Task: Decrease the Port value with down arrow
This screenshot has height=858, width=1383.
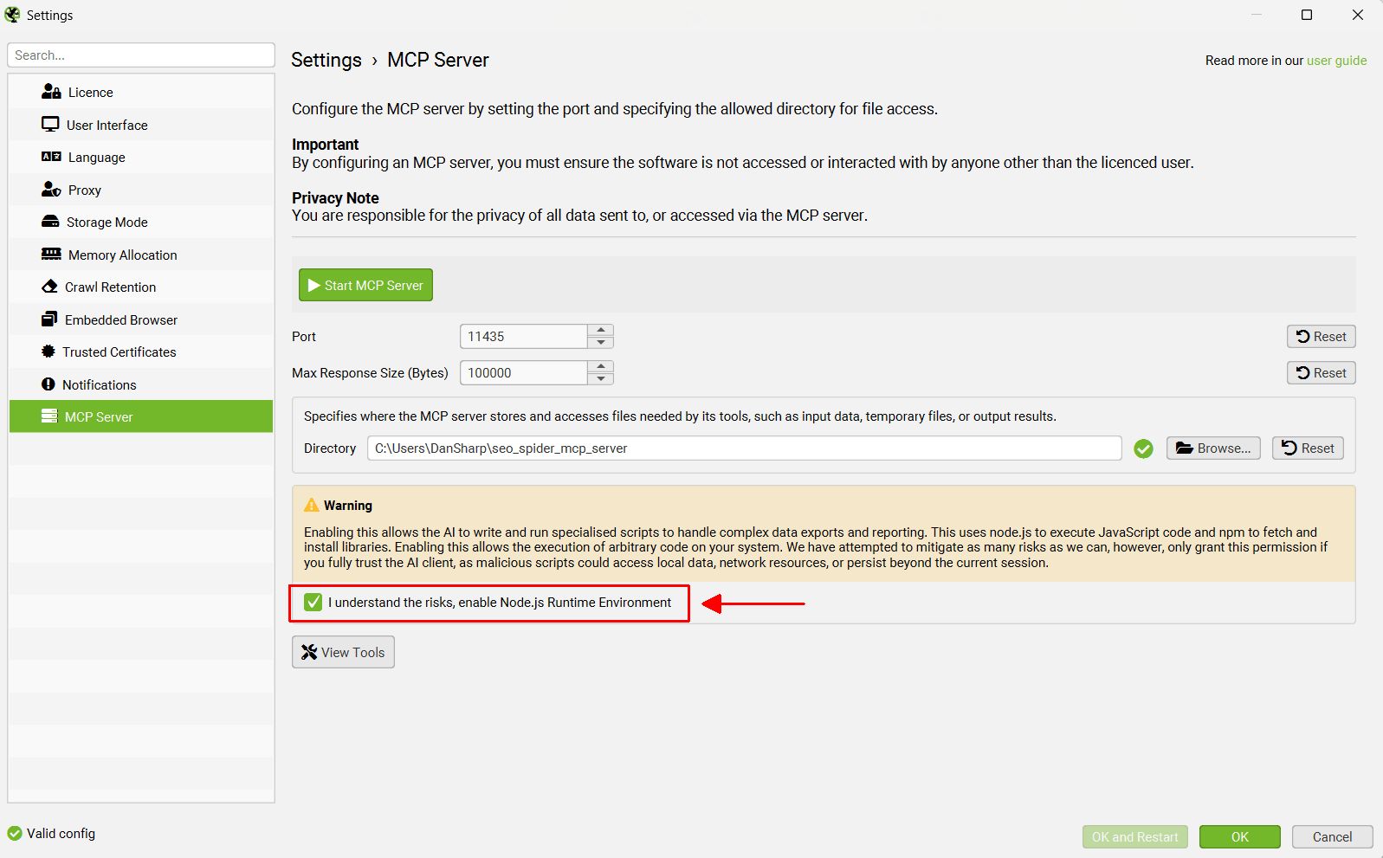Action: (x=601, y=342)
